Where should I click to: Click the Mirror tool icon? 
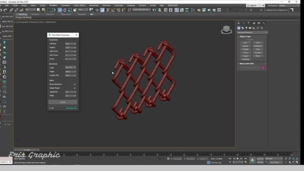coord(154,10)
